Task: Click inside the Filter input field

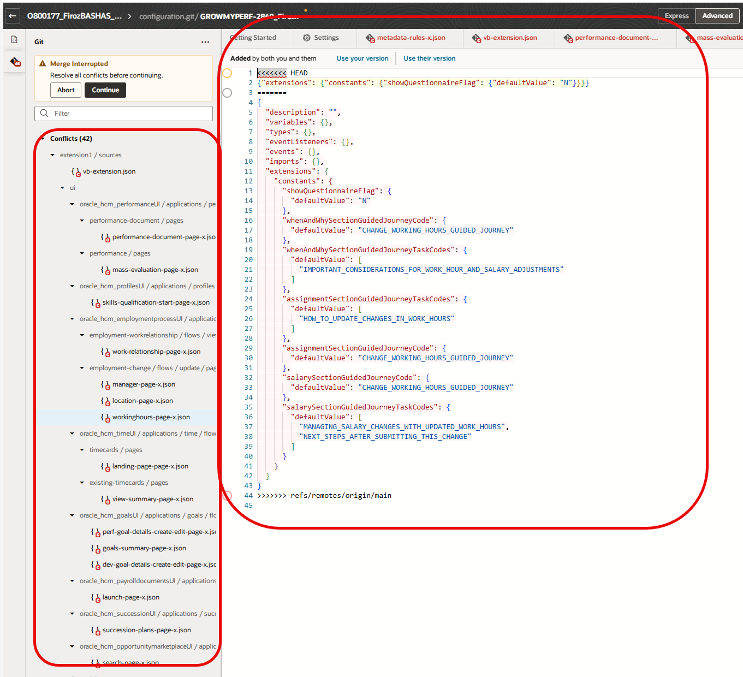Action: pos(126,113)
